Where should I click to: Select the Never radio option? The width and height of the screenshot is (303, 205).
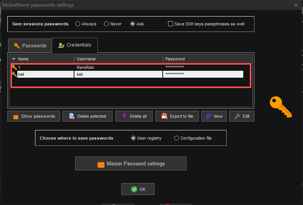(x=106, y=24)
